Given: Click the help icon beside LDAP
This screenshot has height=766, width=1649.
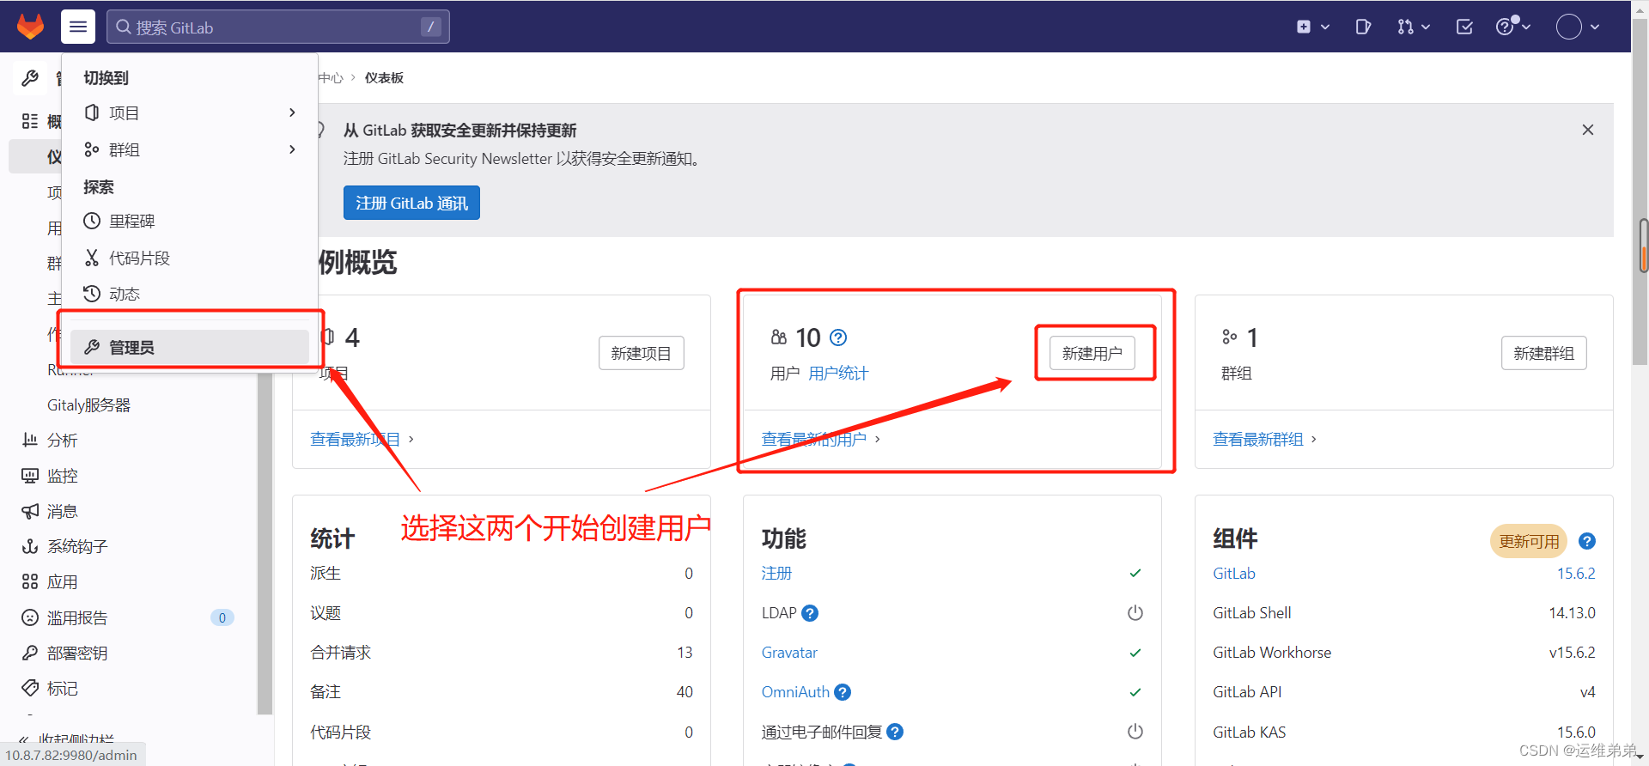Looking at the screenshot, I should pos(810,613).
